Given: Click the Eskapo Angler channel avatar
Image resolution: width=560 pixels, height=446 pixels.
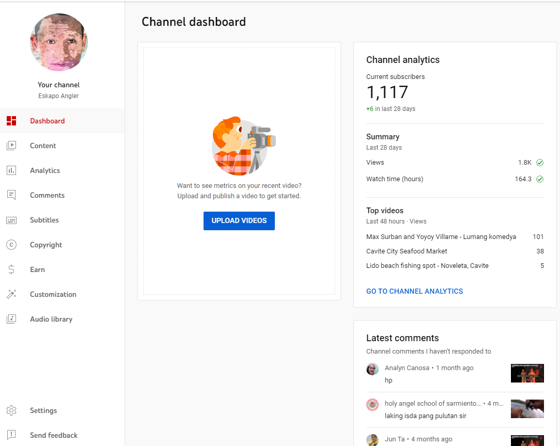Looking at the screenshot, I should pyautogui.click(x=59, y=42).
